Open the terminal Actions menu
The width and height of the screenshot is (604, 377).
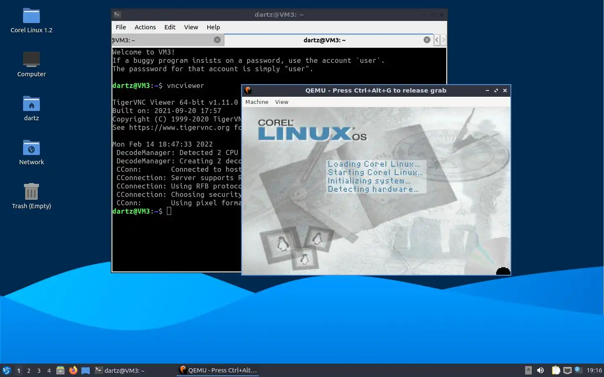145,27
